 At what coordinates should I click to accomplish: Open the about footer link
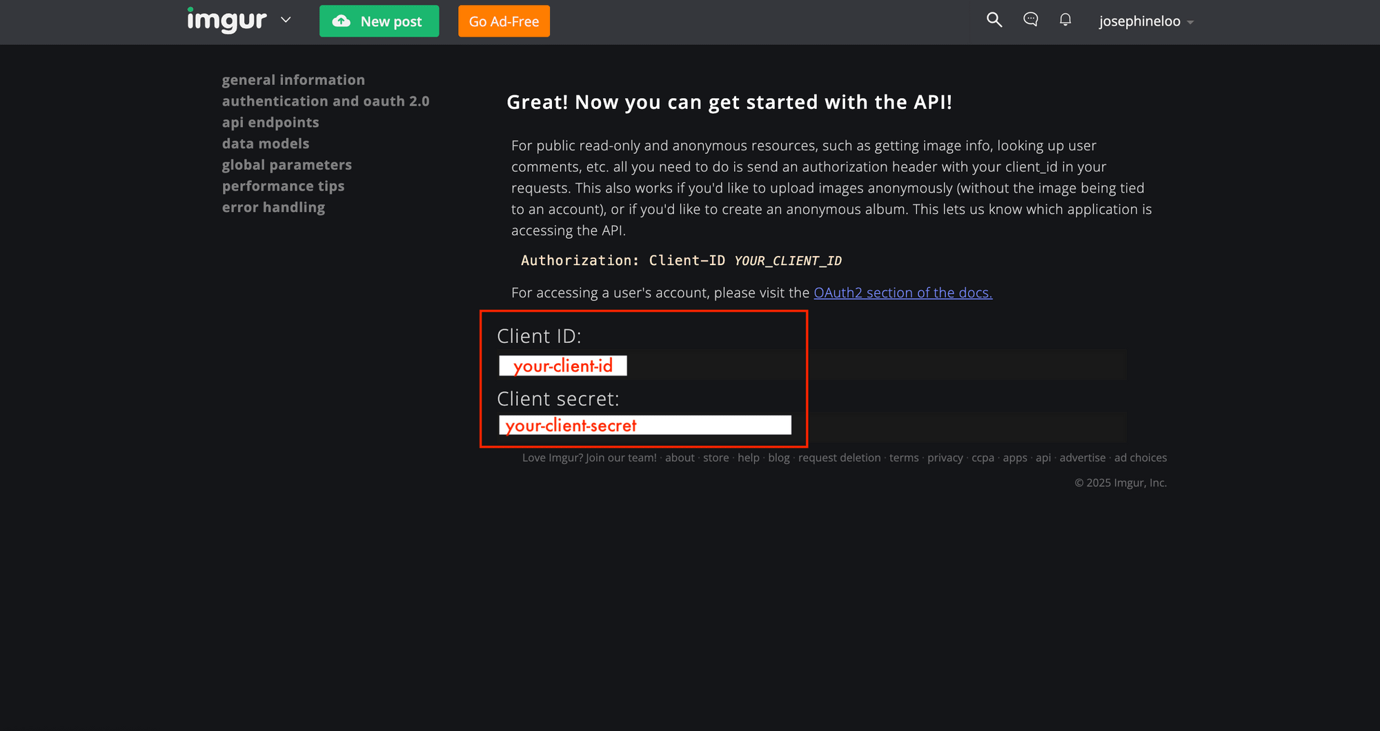pyautogui.click(x=680, y=458)
